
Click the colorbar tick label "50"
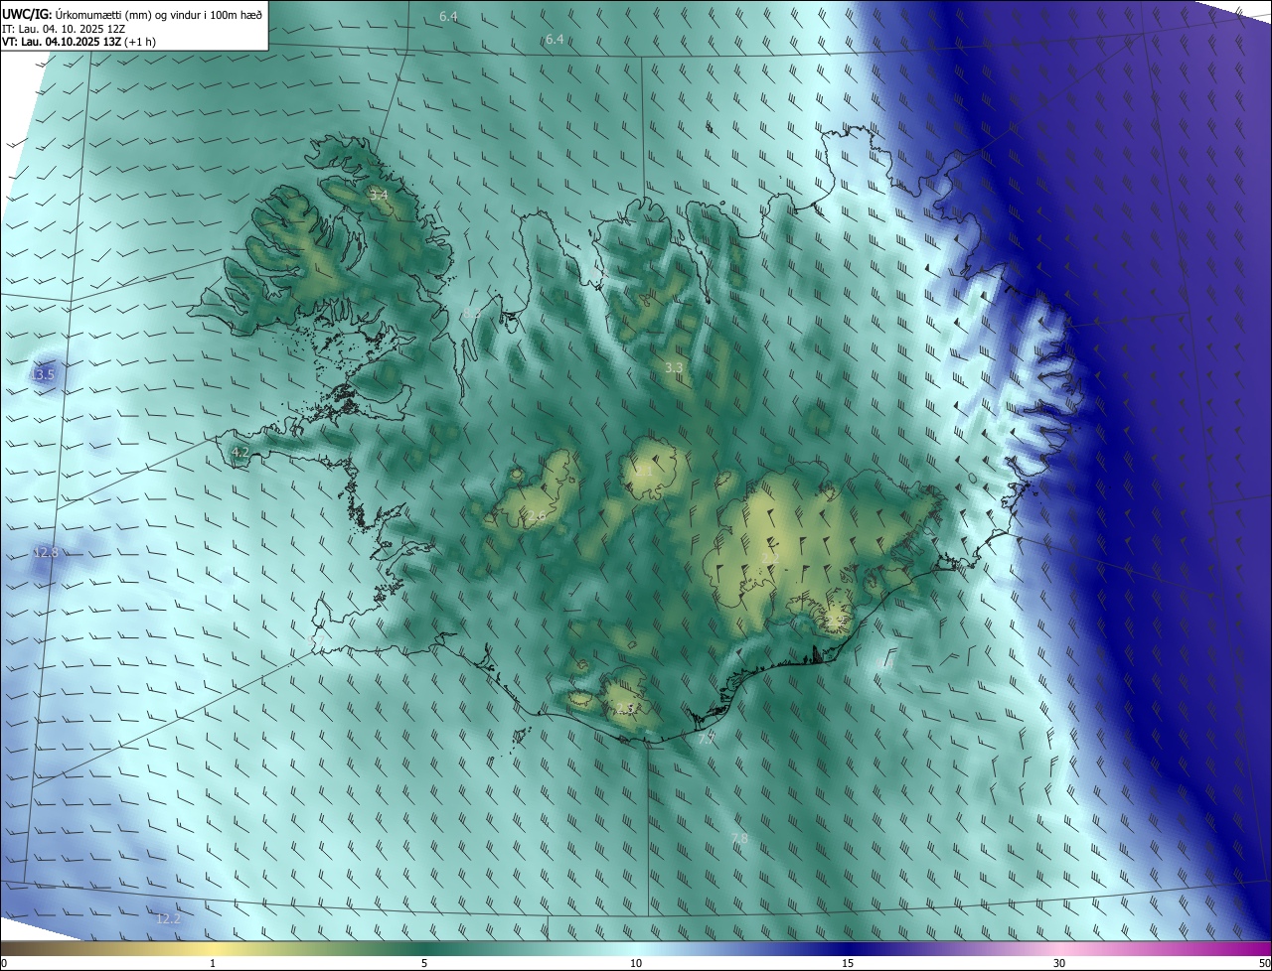point(1264,964)
